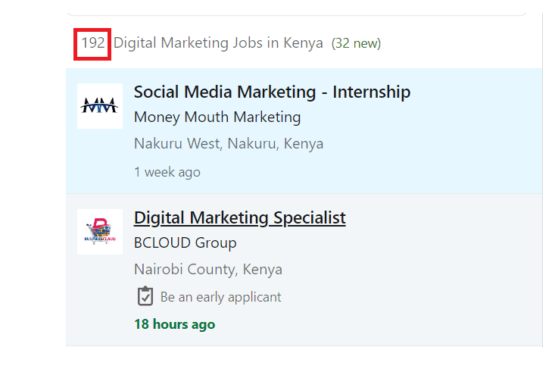Screen dimensions: 555x372
Task: Click the "18 hours ago" posting time
Action: (174, 324)
